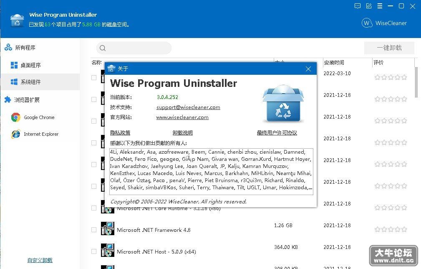Select Google Chrome browser extensions

[x=33, y=117]
